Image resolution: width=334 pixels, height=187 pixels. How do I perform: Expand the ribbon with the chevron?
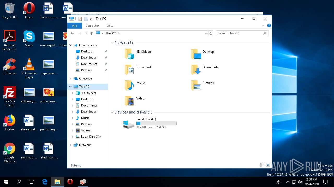[x=263, y=25]
